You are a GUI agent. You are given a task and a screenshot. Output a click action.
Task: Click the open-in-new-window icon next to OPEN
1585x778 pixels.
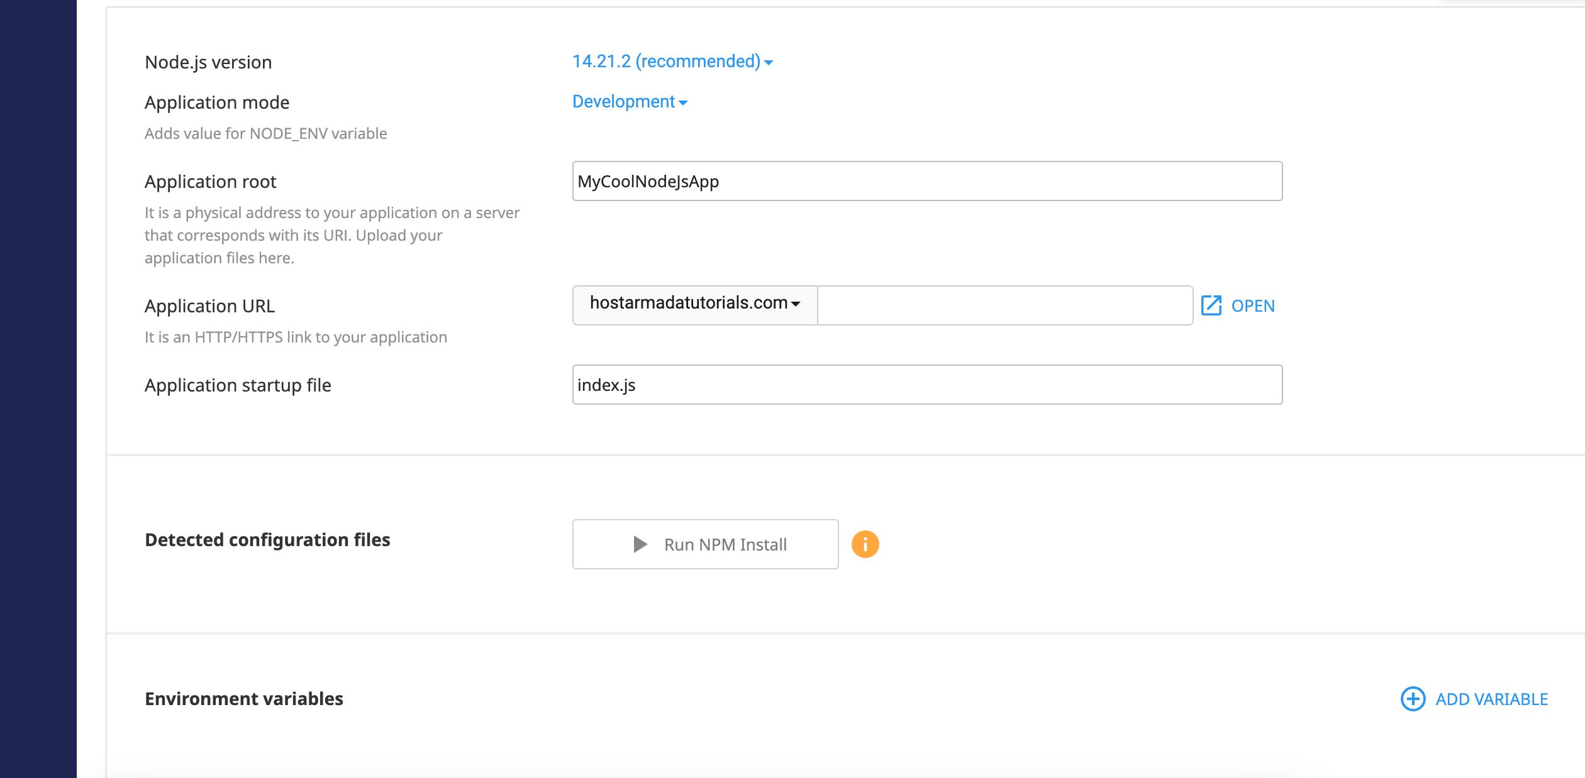pos(1211,305)
